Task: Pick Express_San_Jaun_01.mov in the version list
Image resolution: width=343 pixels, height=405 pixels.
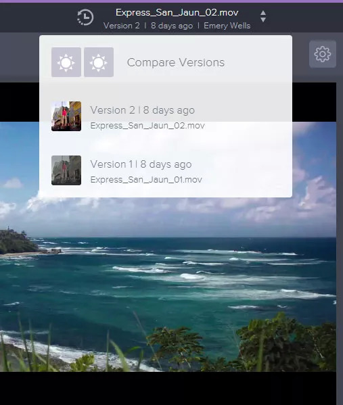Action: [x=146, y=180]
